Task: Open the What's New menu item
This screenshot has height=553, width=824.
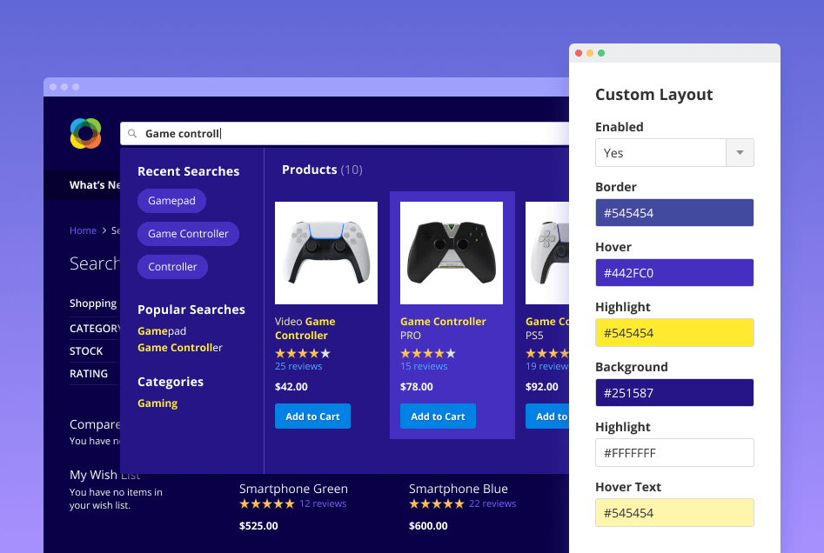Action: coord(95,185)
